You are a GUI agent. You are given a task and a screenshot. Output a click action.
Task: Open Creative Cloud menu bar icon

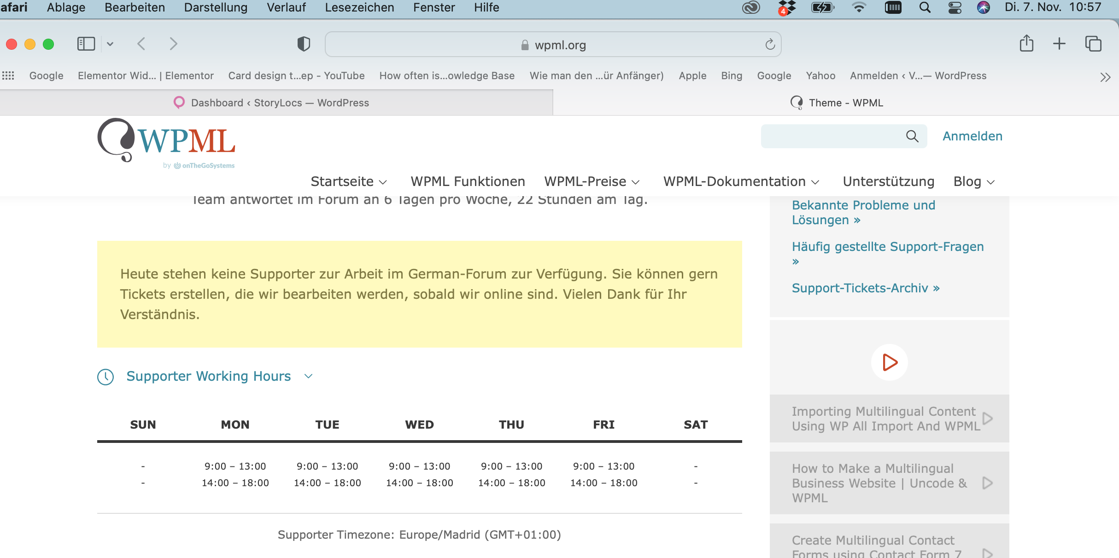click(x=751, y=7)
